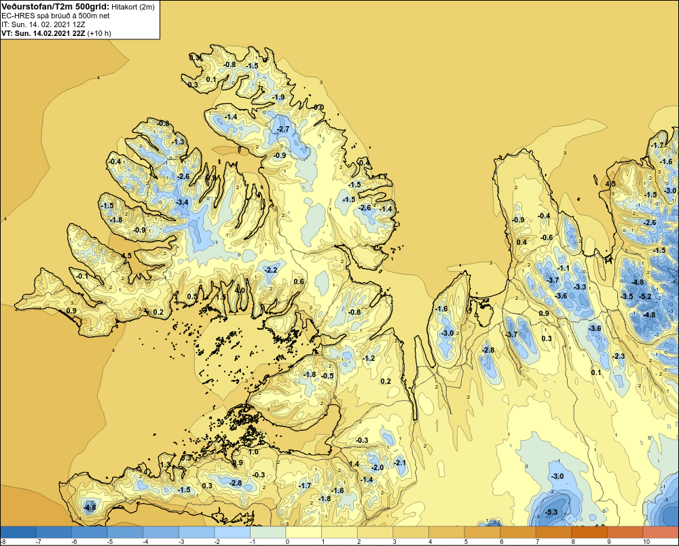679x546 pixels.
Task: Click the "4.5" temperature value on the right coast
Action: pyautogui.click(x=610, y=184)
